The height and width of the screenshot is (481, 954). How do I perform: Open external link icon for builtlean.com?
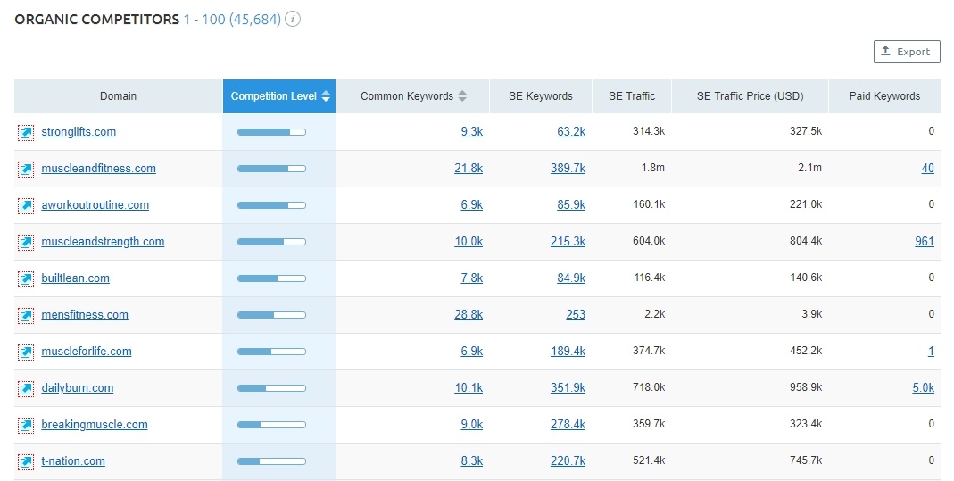(26, 278)
